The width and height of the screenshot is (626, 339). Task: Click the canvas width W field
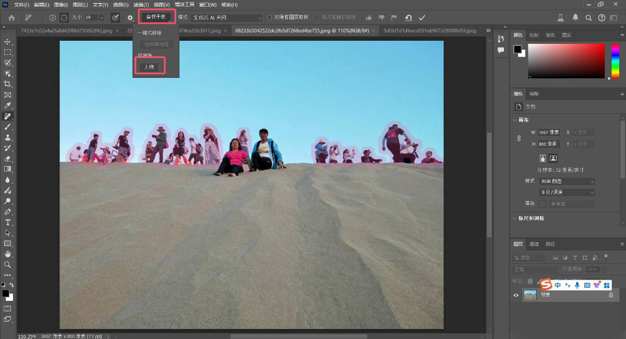[x=549, y=133]
